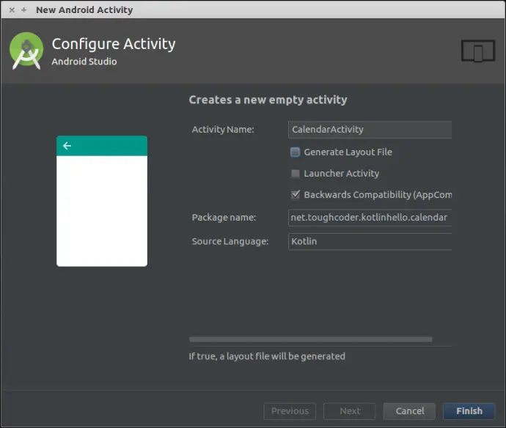
Task: Click the Finish button
Action: tap(469, 411)
